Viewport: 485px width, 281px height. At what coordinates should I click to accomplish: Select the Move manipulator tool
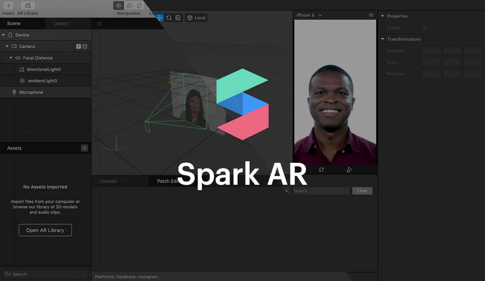pyautogui.click(x=160, y=18)
